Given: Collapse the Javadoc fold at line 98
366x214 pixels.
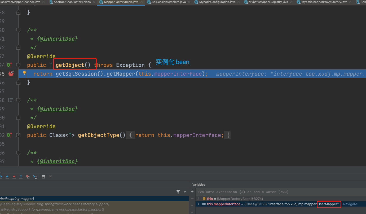Looking at the screenshot, I should click(x=18, y=100).
